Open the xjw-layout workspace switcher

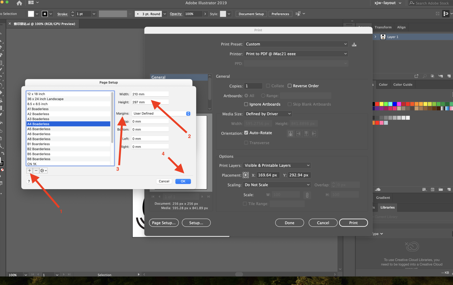click(x=388, y=3)
